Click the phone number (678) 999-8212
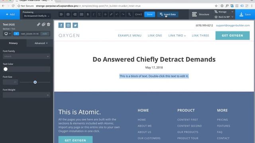Screen dimensions: 255x143 coord(204,25)
